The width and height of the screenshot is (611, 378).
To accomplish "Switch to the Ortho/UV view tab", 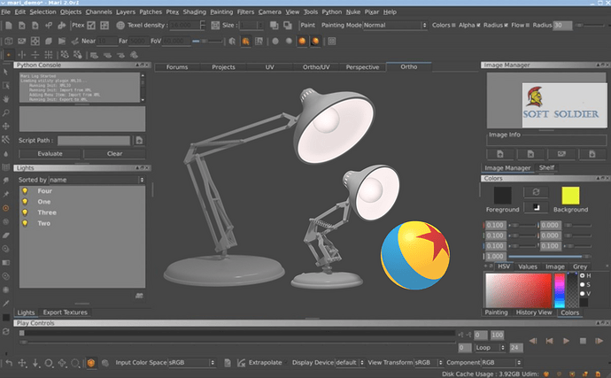I will click(316, 67).
